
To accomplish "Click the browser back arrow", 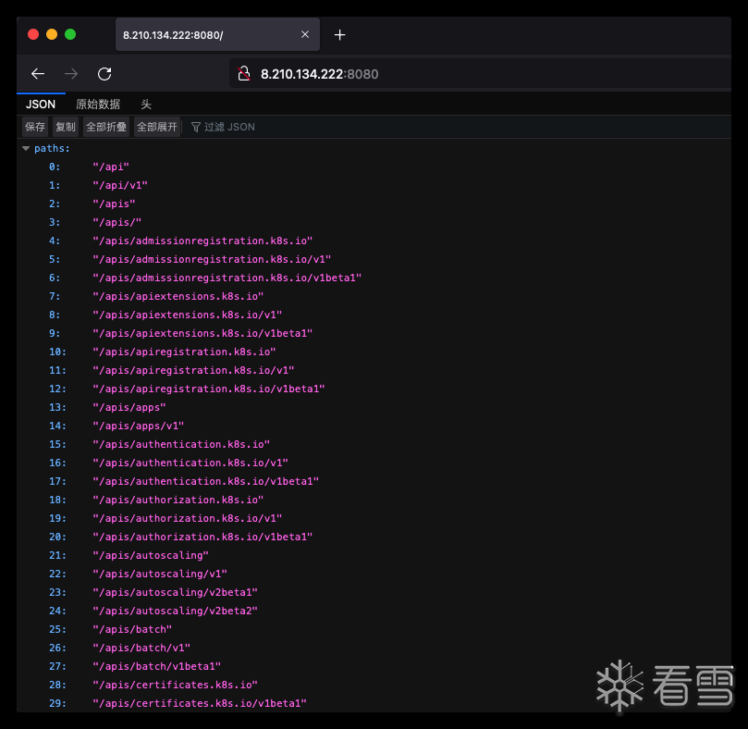I will pyautogui.click(x=38, y=74).
